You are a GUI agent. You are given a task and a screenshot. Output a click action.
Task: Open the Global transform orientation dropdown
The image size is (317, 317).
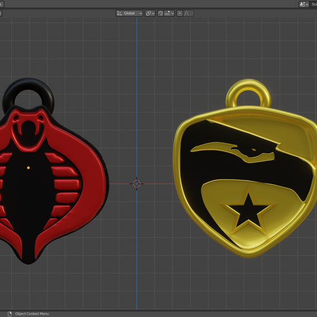pyautogui.click(x=129, y=14)
